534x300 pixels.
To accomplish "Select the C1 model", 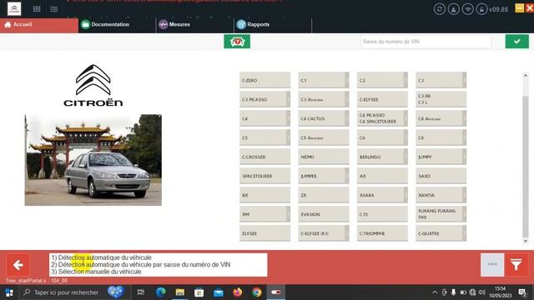I will click(x=324, y=80).
